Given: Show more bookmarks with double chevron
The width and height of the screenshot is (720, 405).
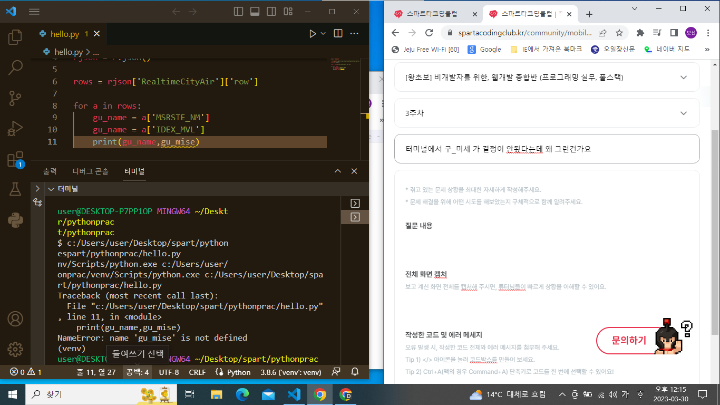Looking at the screenshot, I should click(707, 49).
